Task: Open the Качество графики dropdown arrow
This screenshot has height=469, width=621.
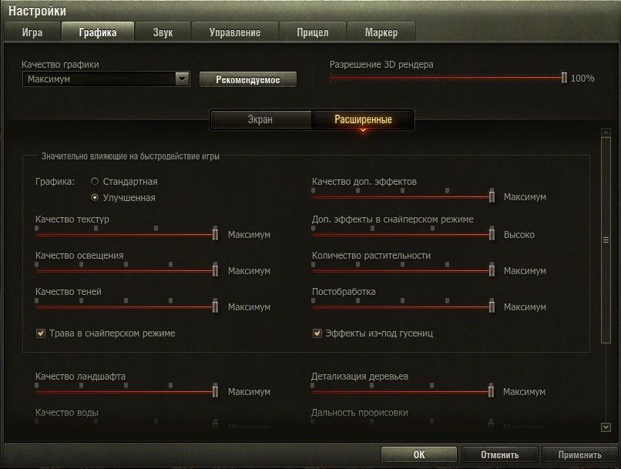Action: coord(182,79)
